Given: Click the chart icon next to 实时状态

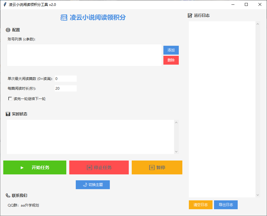Looking at the screenshot, I should (x=8, y=114).
